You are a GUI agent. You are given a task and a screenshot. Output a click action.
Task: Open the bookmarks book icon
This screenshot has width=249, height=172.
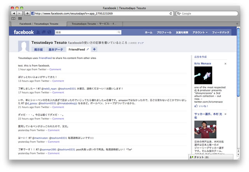13,19
